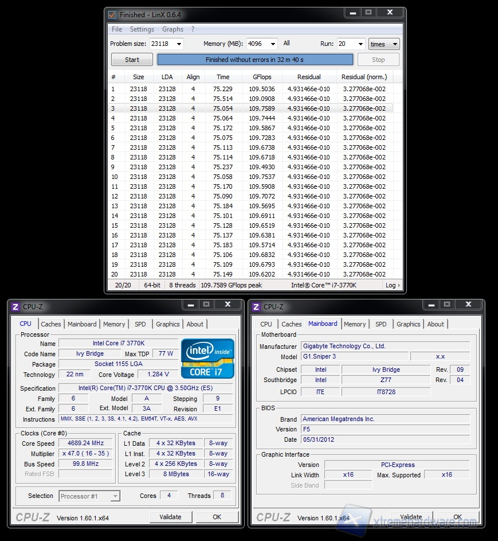Switch to Caches tab in left CPU-Z
498x541 pixels.
[x=51, y=324]
